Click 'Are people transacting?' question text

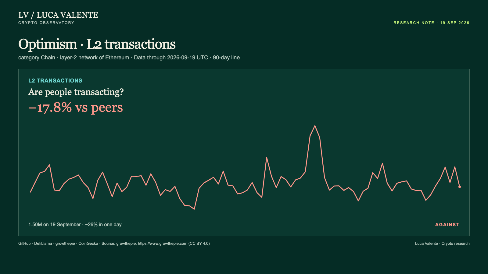click(76, 92)
